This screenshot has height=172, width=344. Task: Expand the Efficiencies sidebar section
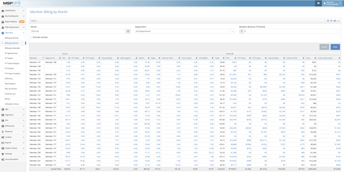(x=13, y=126)
